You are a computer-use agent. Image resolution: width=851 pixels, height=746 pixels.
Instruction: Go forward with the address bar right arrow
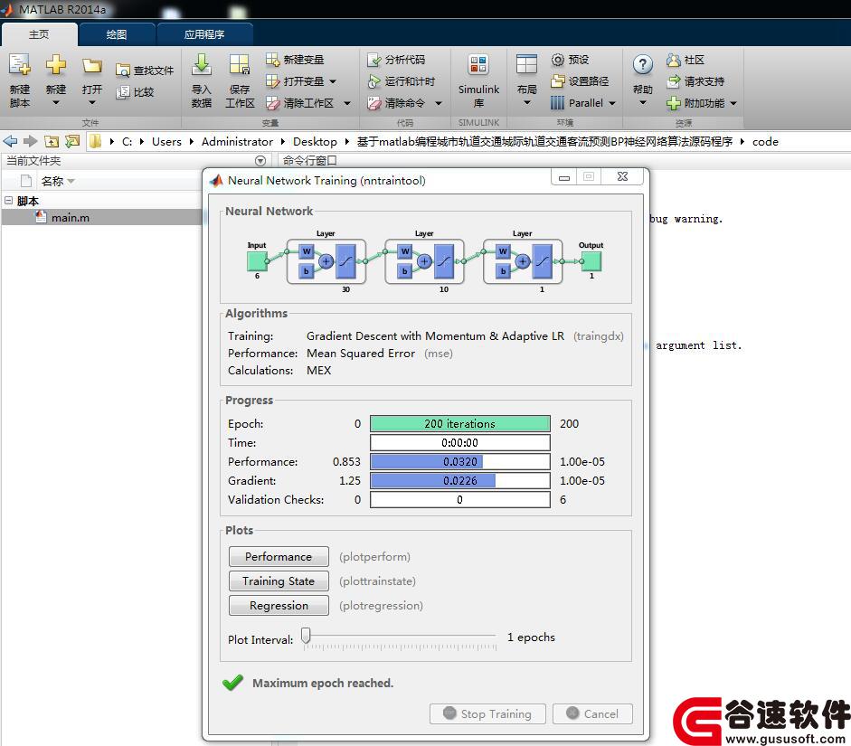[x=31, y=142]
